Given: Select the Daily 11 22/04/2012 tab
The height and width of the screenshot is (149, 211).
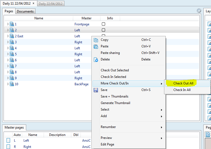Looking at the screenshot, I should coord(17,3).
